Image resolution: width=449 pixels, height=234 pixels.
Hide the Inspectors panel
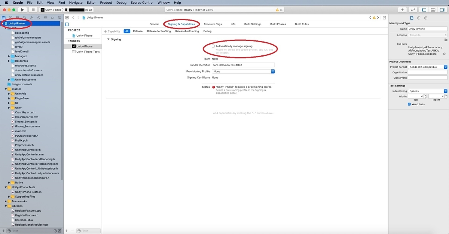(x=442, y=10)
